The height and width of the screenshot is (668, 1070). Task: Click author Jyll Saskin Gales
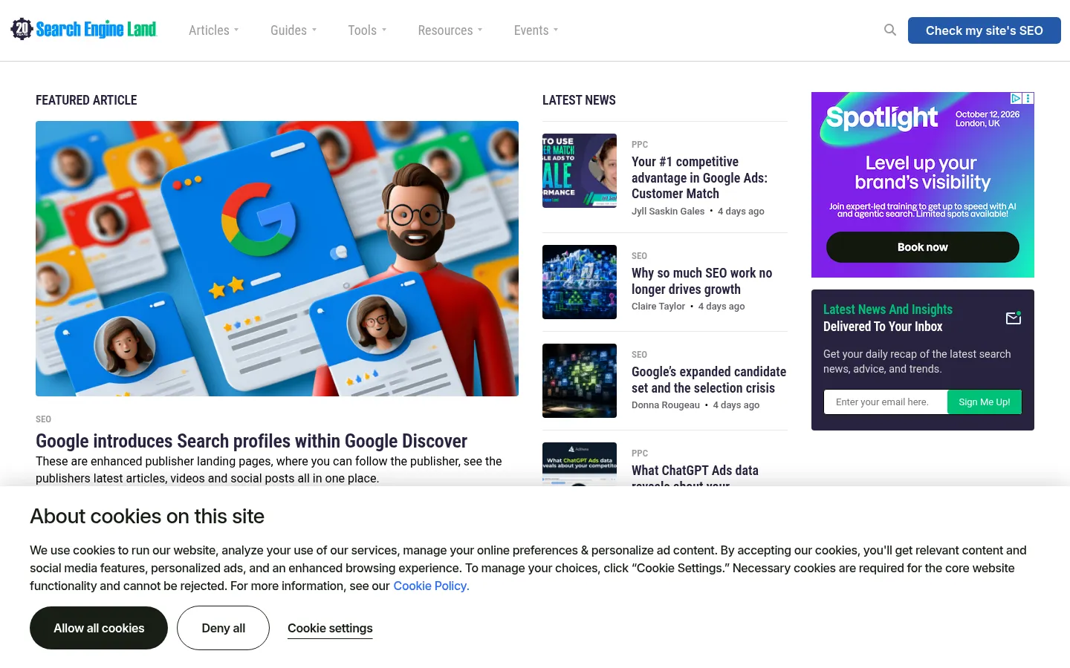pos(668,212)
